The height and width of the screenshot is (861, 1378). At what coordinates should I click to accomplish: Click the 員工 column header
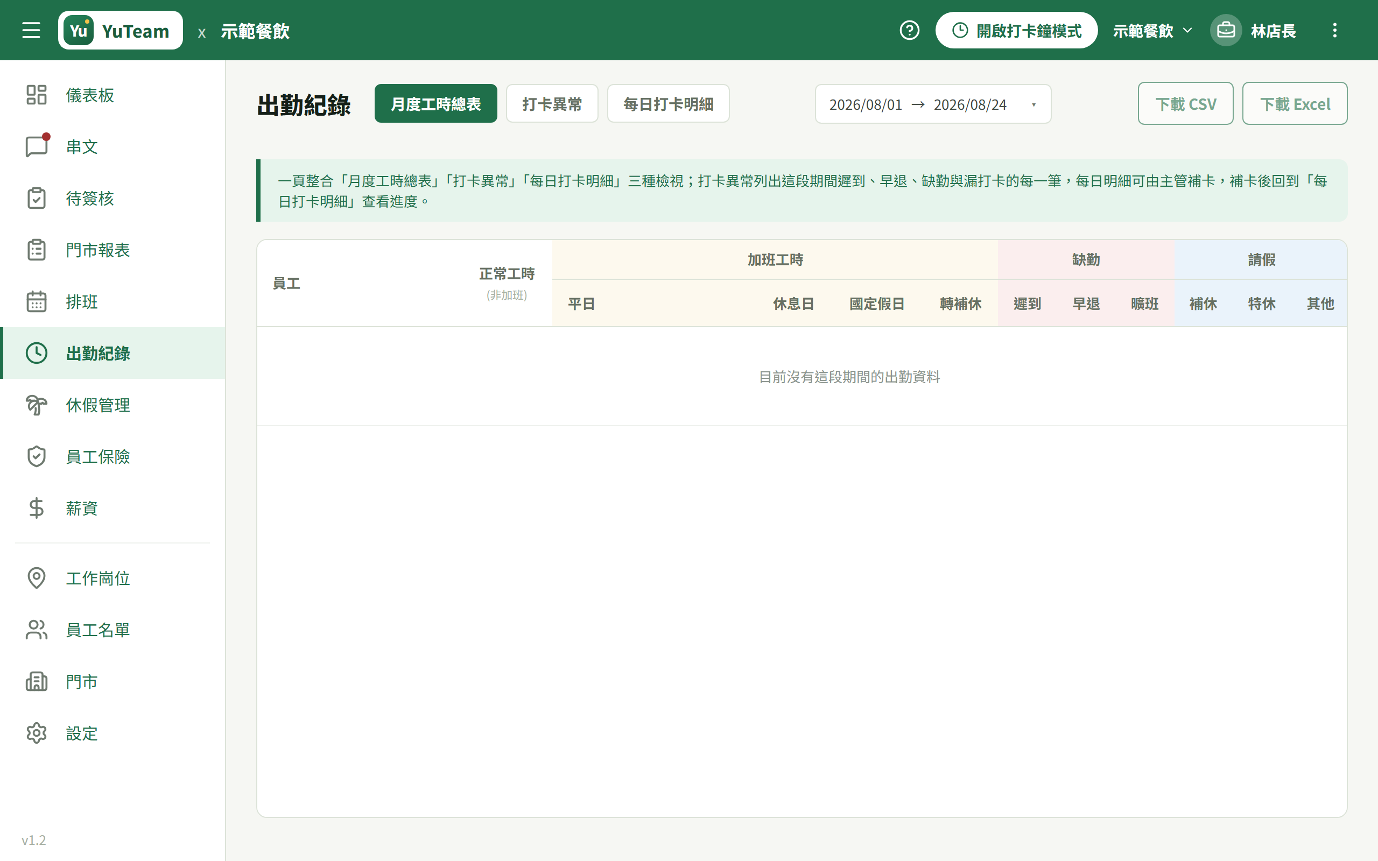(286, 284)
